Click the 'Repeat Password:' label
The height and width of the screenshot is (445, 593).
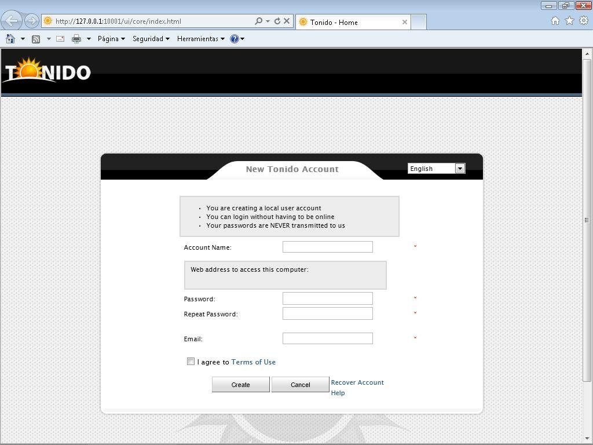click(211, 314)
